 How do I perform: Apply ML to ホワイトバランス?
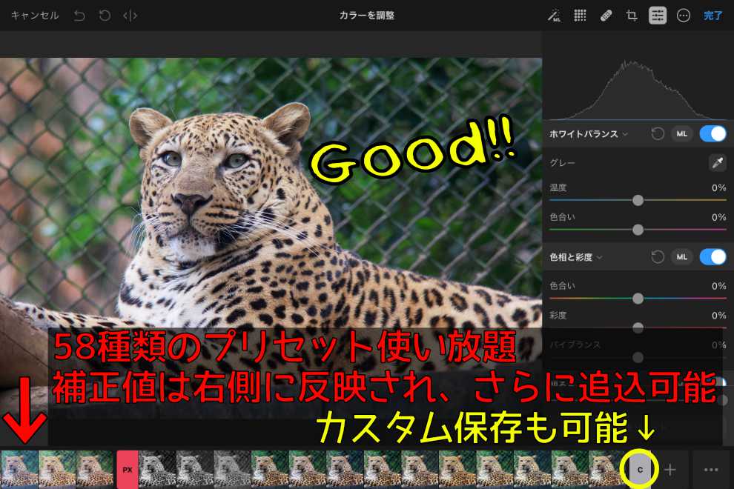(682, 134)
